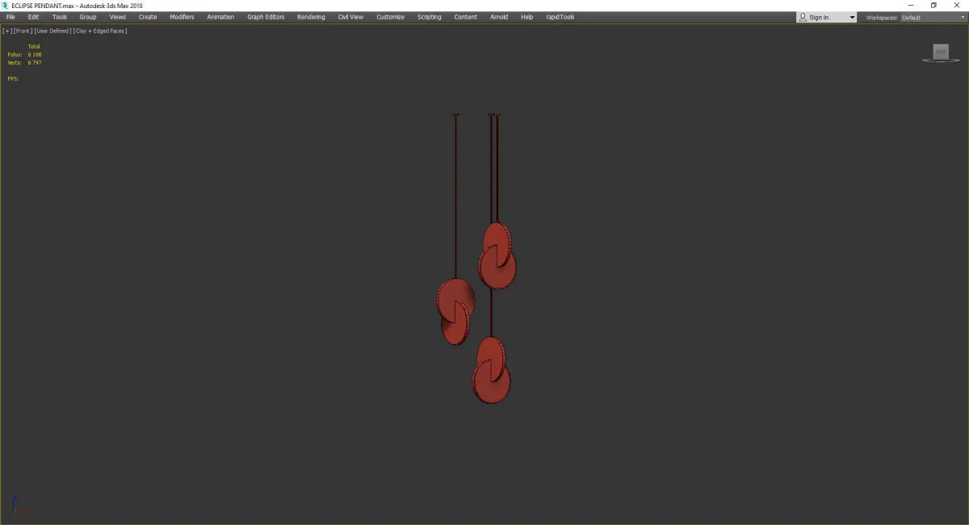
Task: Open the [Front] point-of-view viewport menu
Action: pyautogui.click(x=23, y=31)
